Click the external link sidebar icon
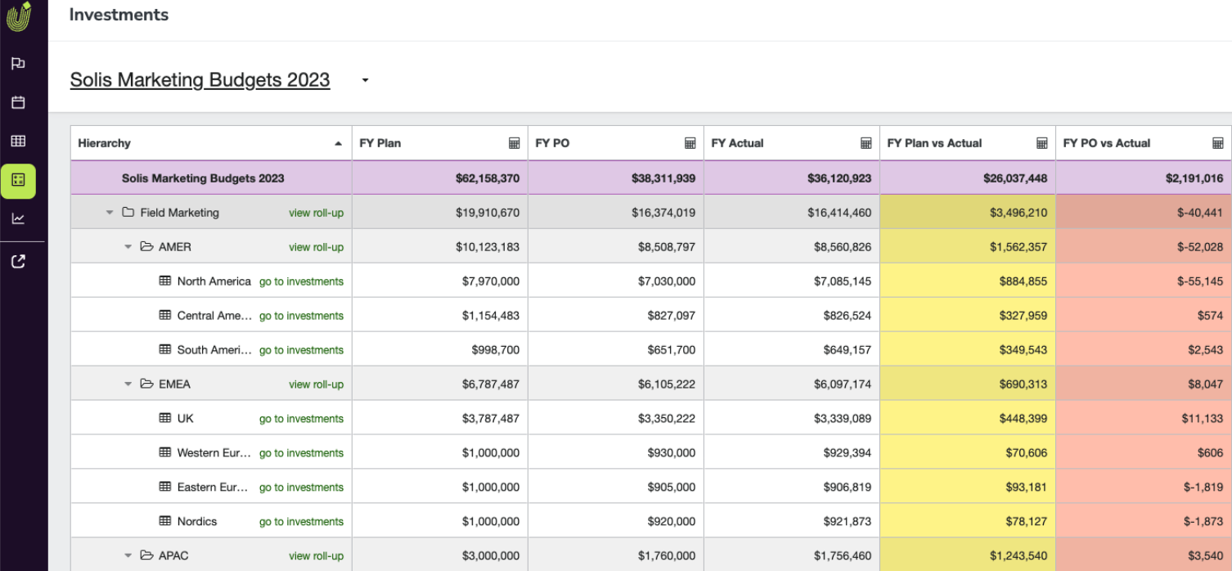This screenshot has height=571, width=1232. click(18, 262)
